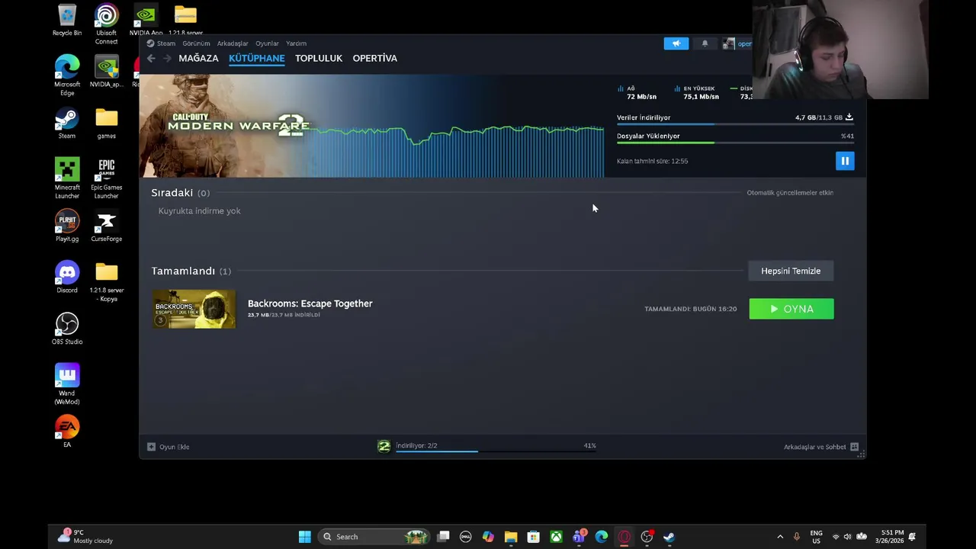
Task: Launch OBS Studio from the desktop
Action: (67, 329)
